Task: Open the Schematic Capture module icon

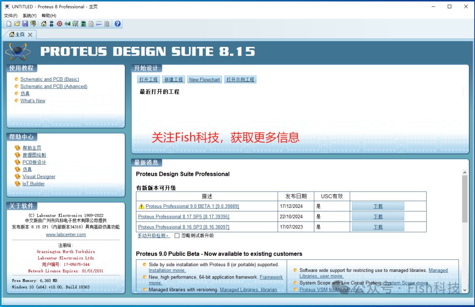Action: click(x=51, y=24)
